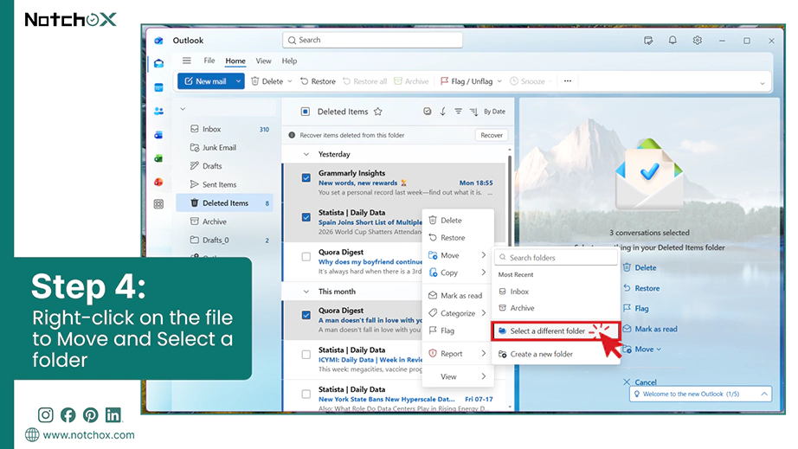
Task: Click the LinkedIn icon
Action: point(113,415)
